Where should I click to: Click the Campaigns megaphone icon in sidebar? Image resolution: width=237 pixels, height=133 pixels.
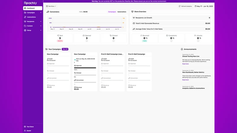pyautogui.click(x=25, y=13)
